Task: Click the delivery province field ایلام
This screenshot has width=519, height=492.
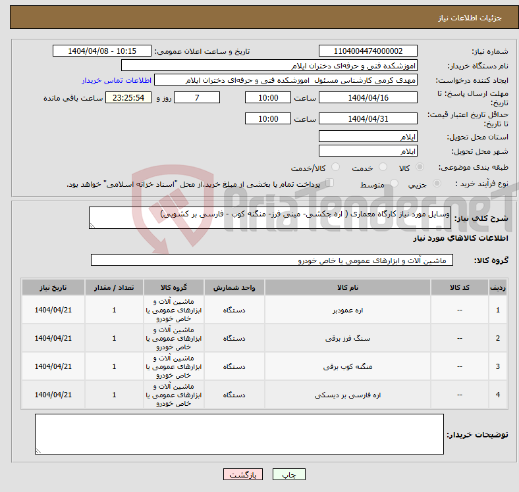Action: tap(368, 136)
